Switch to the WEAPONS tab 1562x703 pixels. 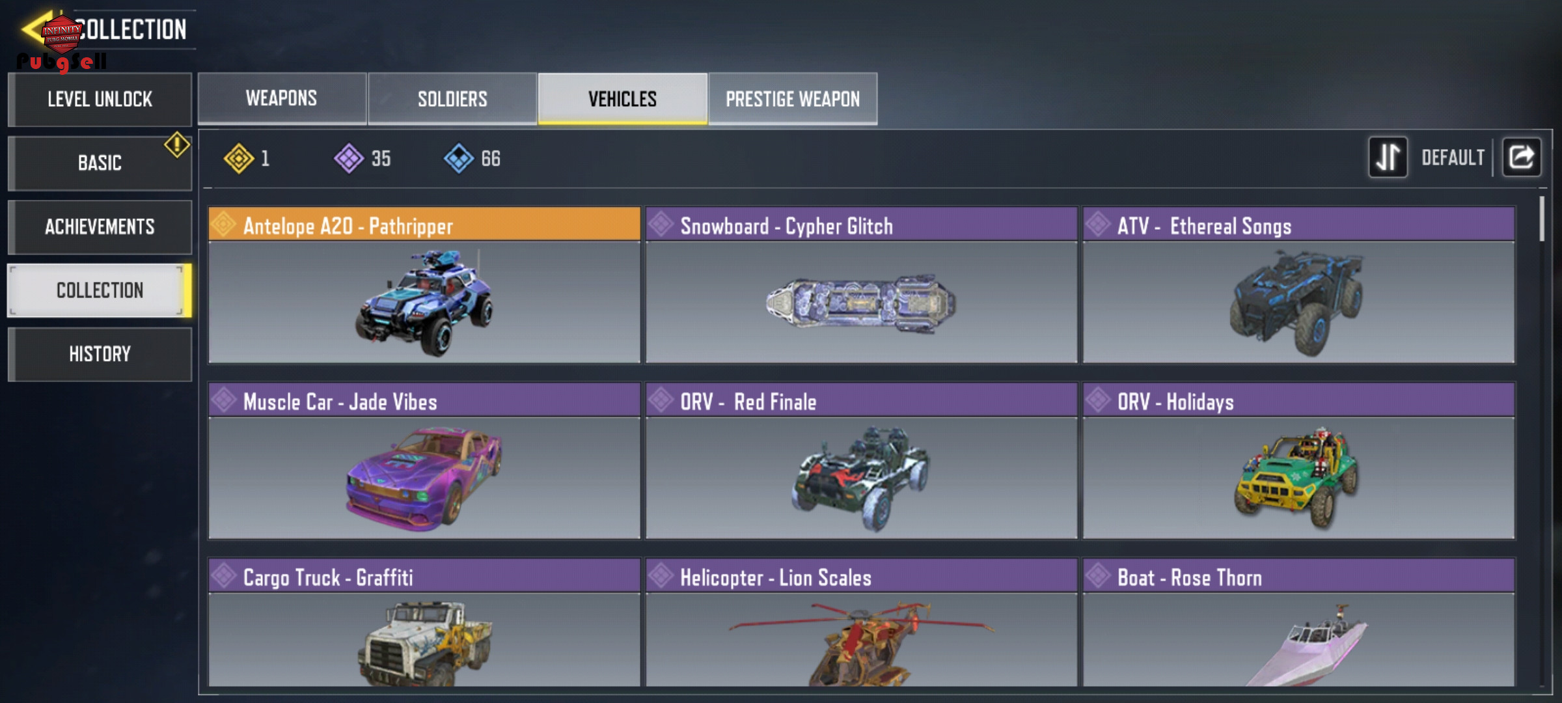click(x=282, y=98)
